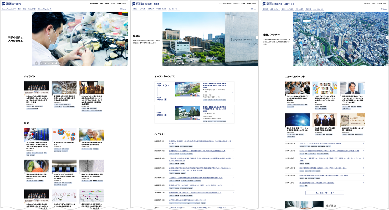
Task: Go to previous slide on left page carousel
Action: pyautogui.click(x=37, y=63)
